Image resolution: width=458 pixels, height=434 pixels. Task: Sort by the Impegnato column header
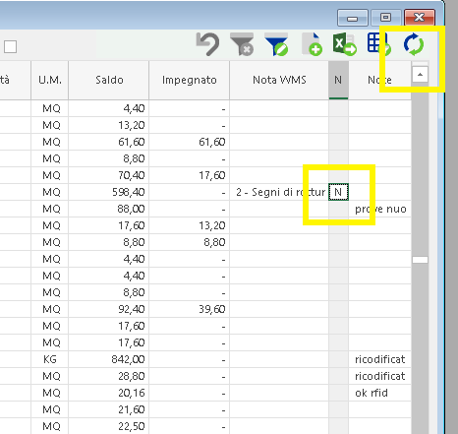click(190, 80)
